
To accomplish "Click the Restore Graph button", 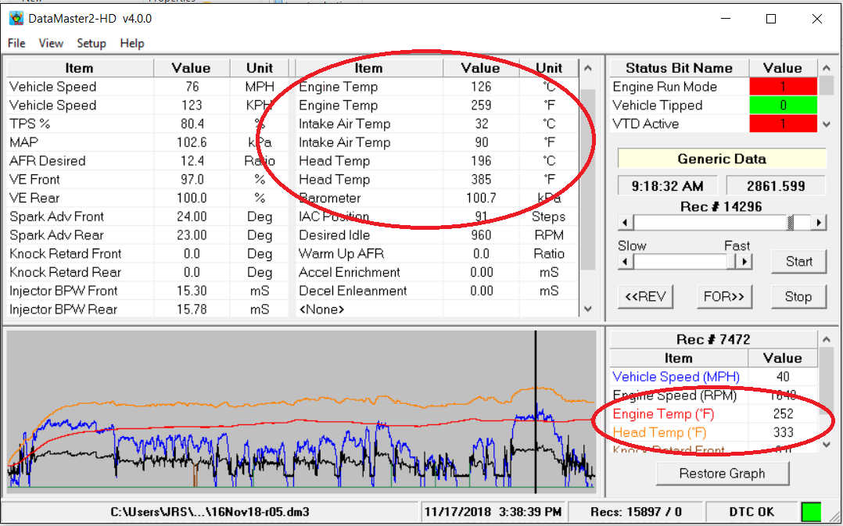I will (x=722, y=474).
